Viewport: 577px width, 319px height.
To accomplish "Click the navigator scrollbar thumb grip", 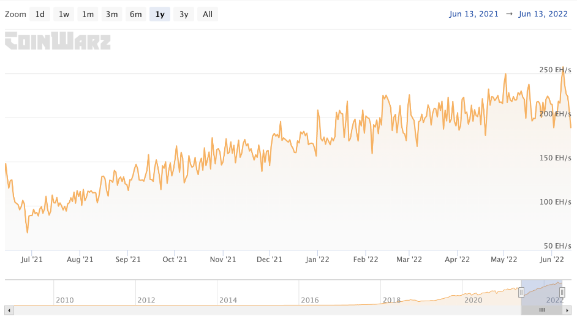I will pos(541,310).
